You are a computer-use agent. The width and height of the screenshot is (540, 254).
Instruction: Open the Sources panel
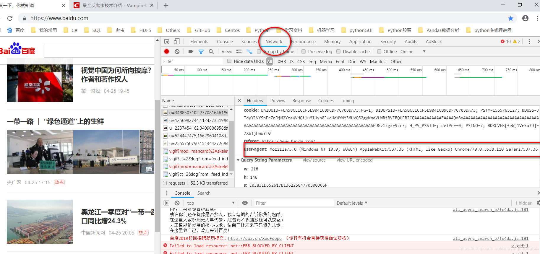click(x=249, y=42)
